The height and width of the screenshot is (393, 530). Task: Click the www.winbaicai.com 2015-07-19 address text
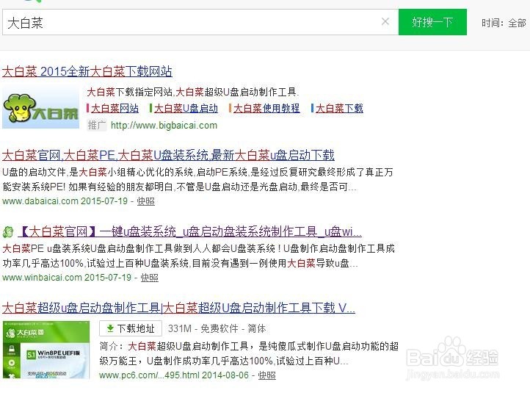(x=67, y=278)
